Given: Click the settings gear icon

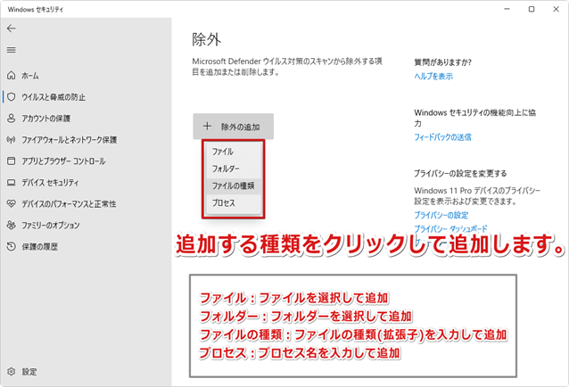Looking at the screenshot, I should click(x=12, y=372).
